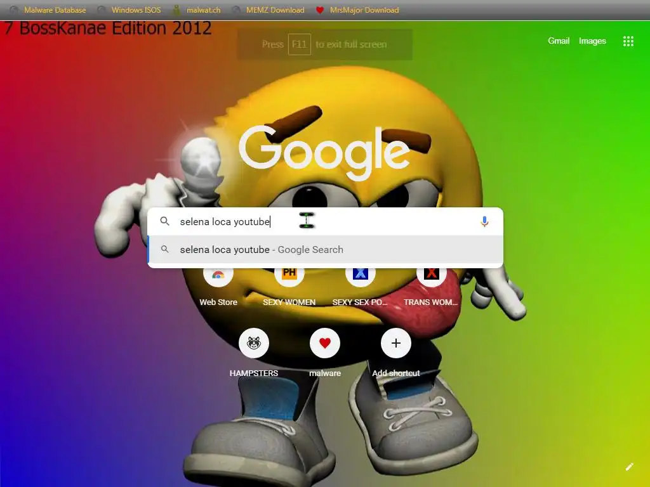Customize page with the pencil icon
The width and height of the screenshot is (650, 487).
[629, 467]
